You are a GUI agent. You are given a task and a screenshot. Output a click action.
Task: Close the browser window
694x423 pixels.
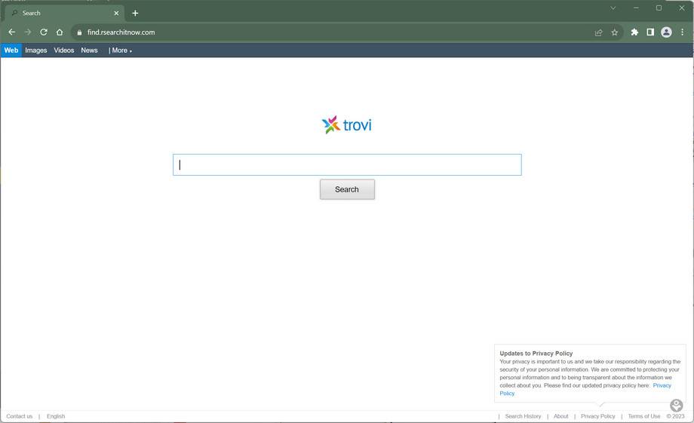click(682, 8)
